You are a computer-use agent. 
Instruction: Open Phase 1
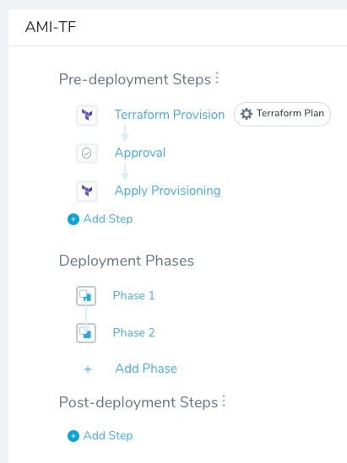pos(134,295)
